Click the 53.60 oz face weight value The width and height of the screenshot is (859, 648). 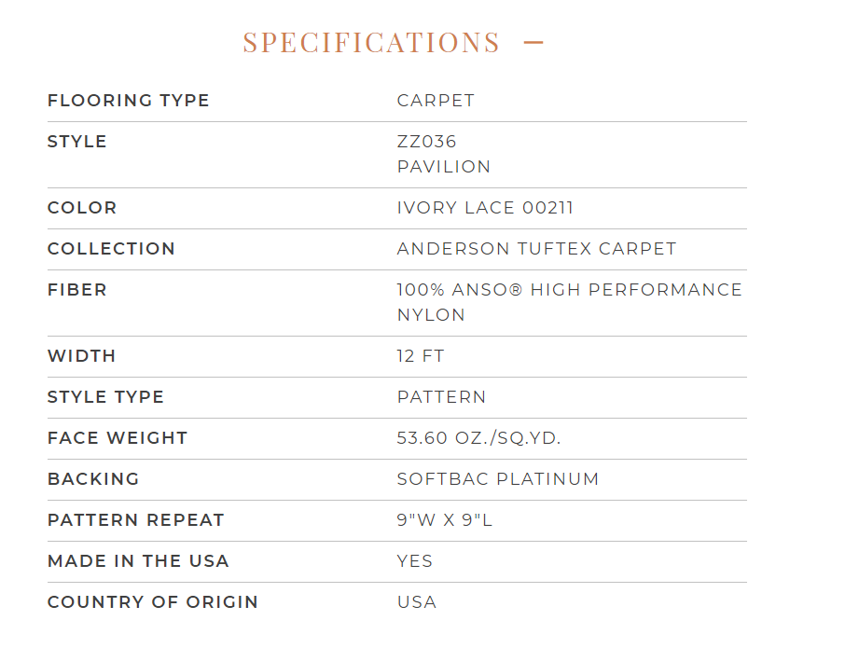point(478,438)
